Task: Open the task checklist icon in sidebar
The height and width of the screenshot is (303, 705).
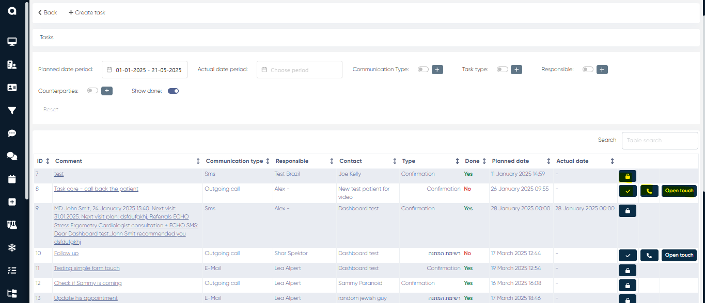Action: [x=12, y=270]
